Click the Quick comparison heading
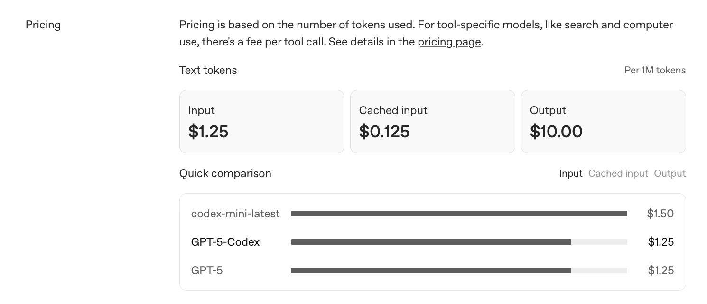This screenshot has height=304, width=707. pyautogui.click(x=225, y=173)
